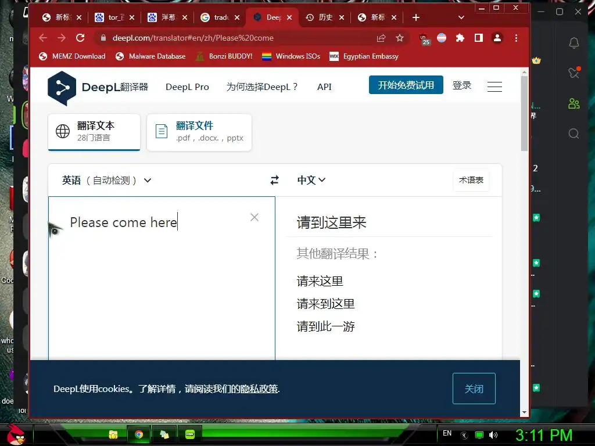Open 为何选择DeepL？ link
The width and height of the screenshot is (595, 446).
(x=262, y=87)
